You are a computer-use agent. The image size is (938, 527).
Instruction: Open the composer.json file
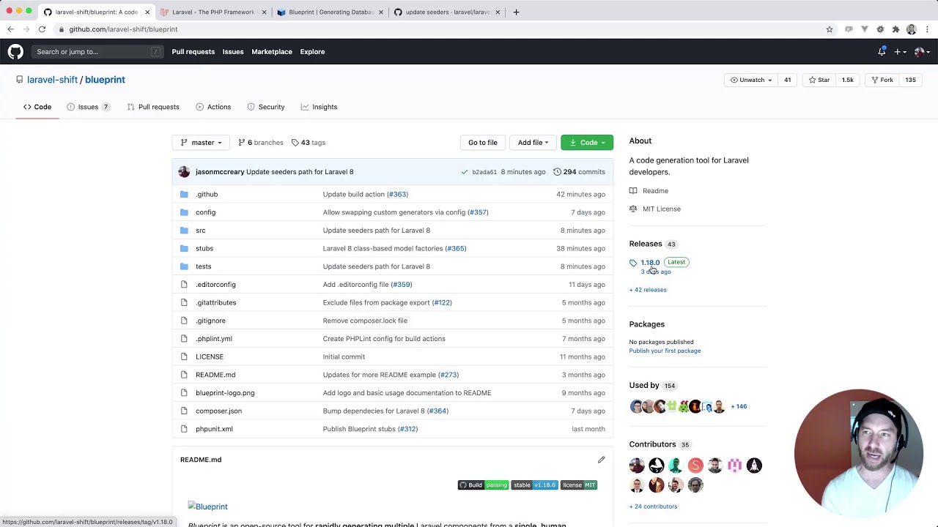pyautogui.click(x=218, y=411)
